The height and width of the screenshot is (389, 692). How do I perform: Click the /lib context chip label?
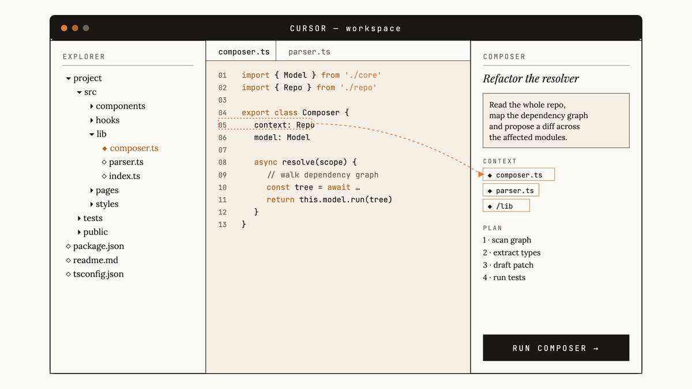[505, 206]
